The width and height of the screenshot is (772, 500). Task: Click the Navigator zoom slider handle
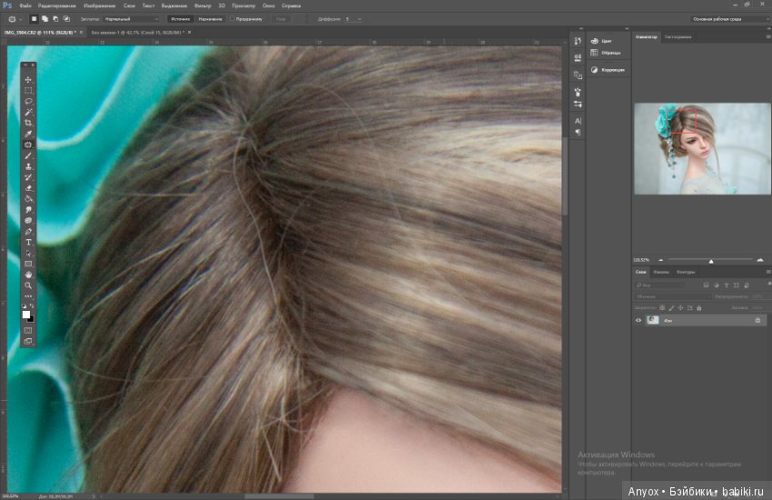[711, 261]
